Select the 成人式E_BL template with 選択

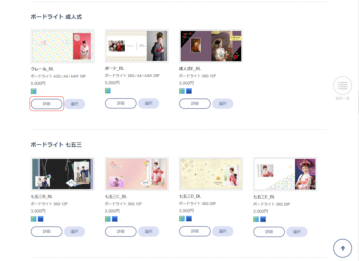tap(222, 104)
